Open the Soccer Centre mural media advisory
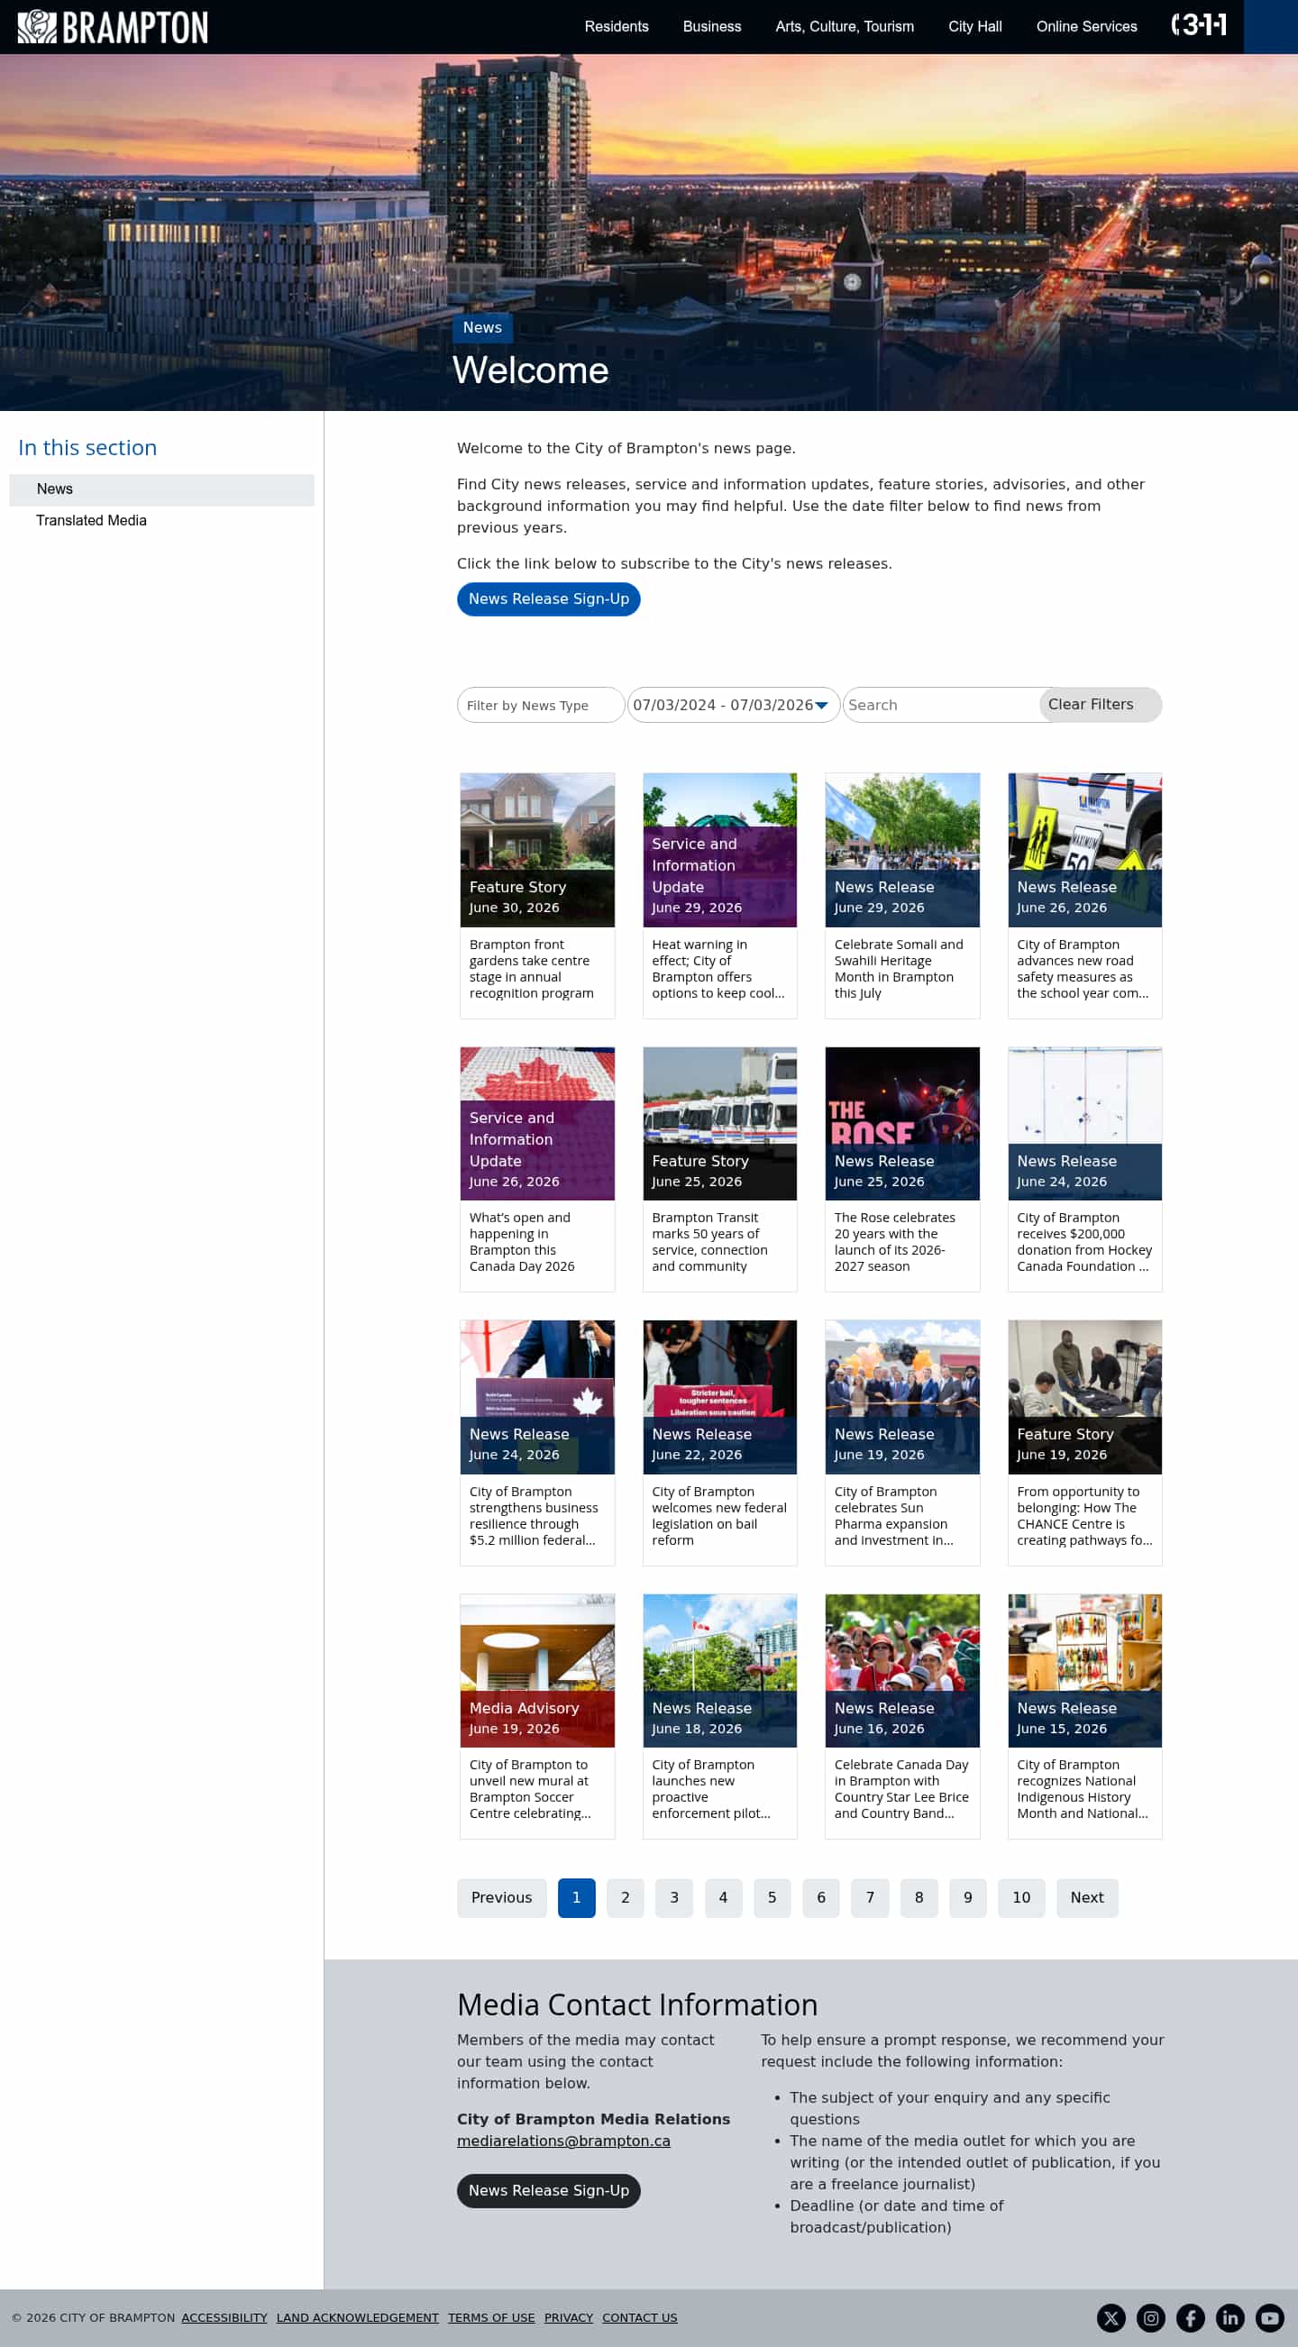Viewport: 1298px width, 2347px height. pos(536,1716)
